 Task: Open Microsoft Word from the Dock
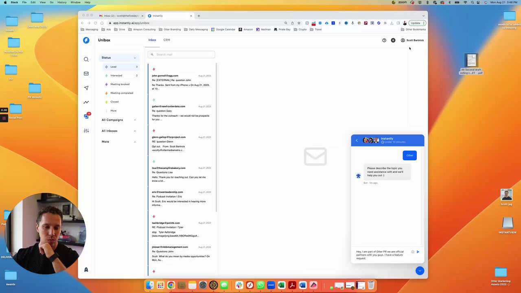[x=302, y=285]
